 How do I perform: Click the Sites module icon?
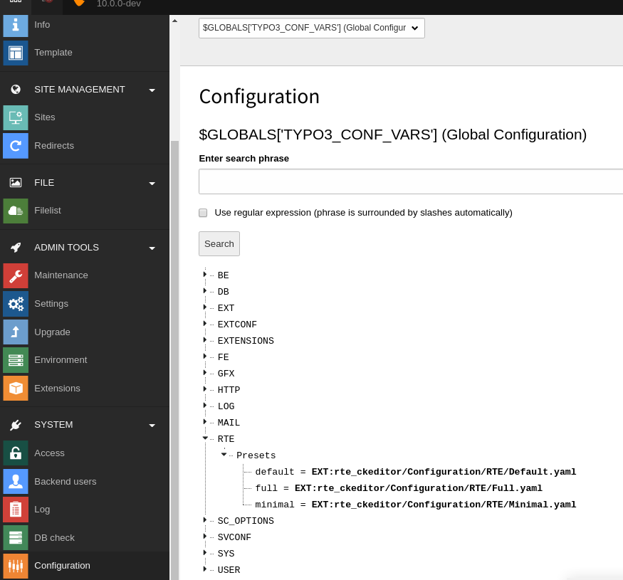pos(16,117)
